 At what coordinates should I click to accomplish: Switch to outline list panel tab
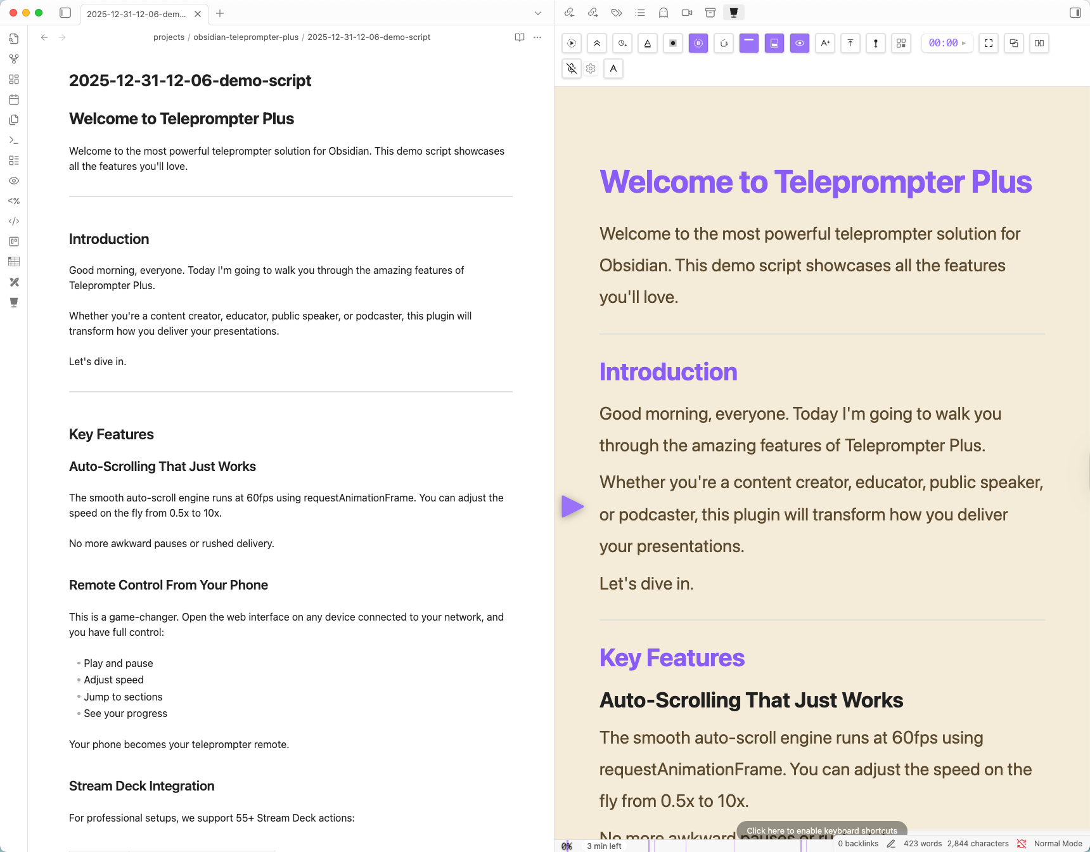tap(640, 13)
